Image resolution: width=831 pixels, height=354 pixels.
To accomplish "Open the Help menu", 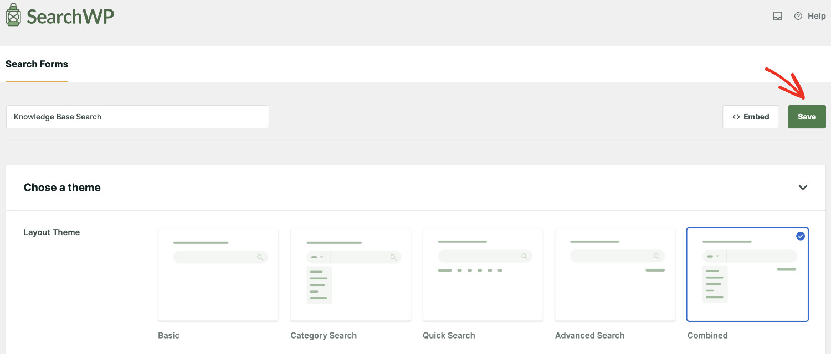I will click(810, 16).
